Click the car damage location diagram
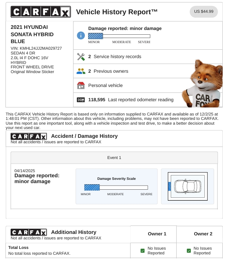Image resolution: width=230 pixels, height=269 pixels. (x=188, y=186)
